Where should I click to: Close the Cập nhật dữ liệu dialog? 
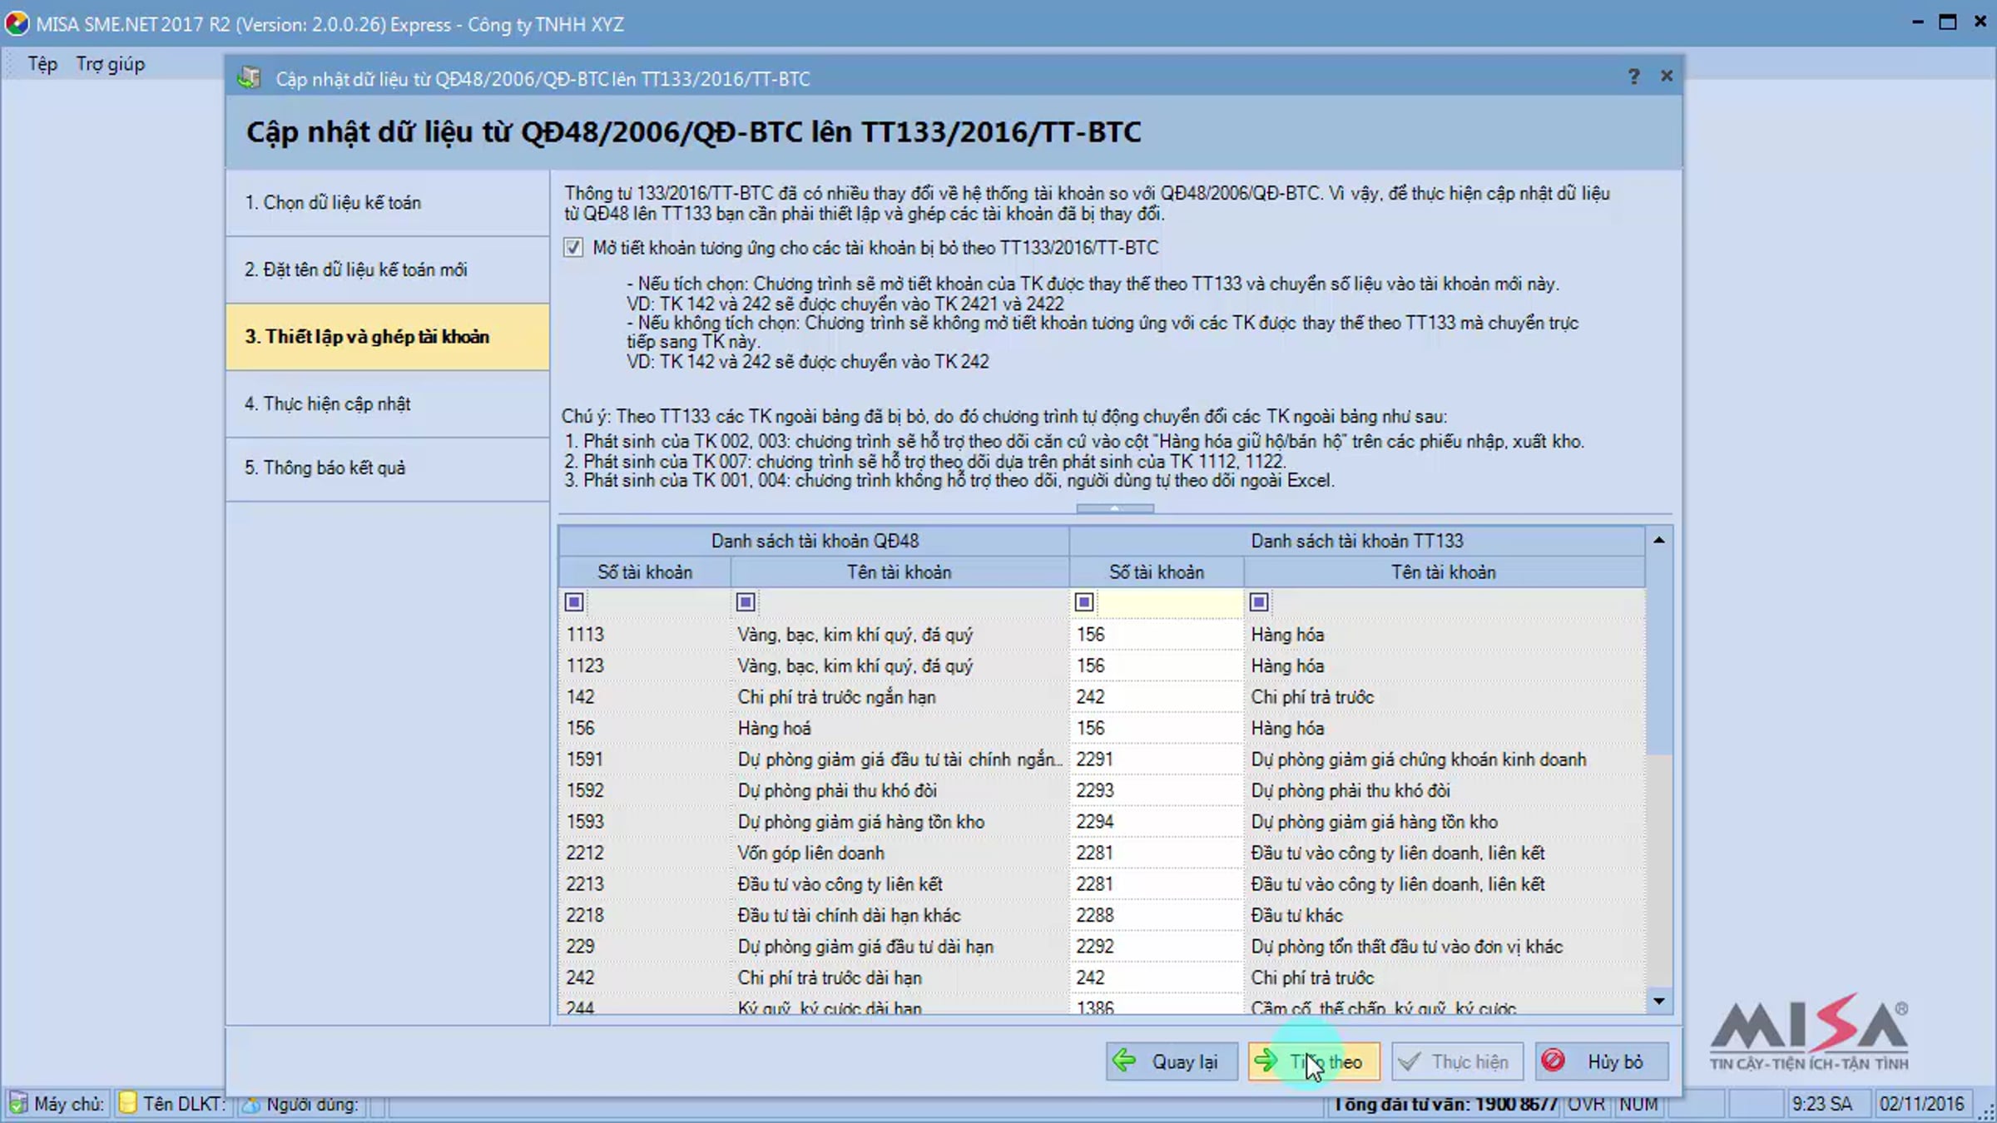1666,76
